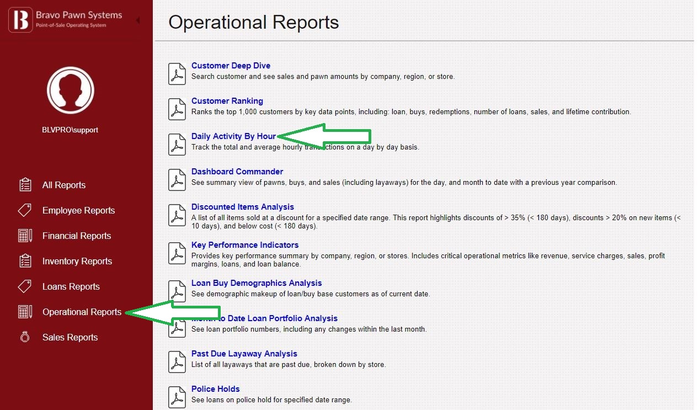This screenshot has height=410, width=699.
Task: Click the description 'List of all layaways that are past due'
Action: click(289, 365)
